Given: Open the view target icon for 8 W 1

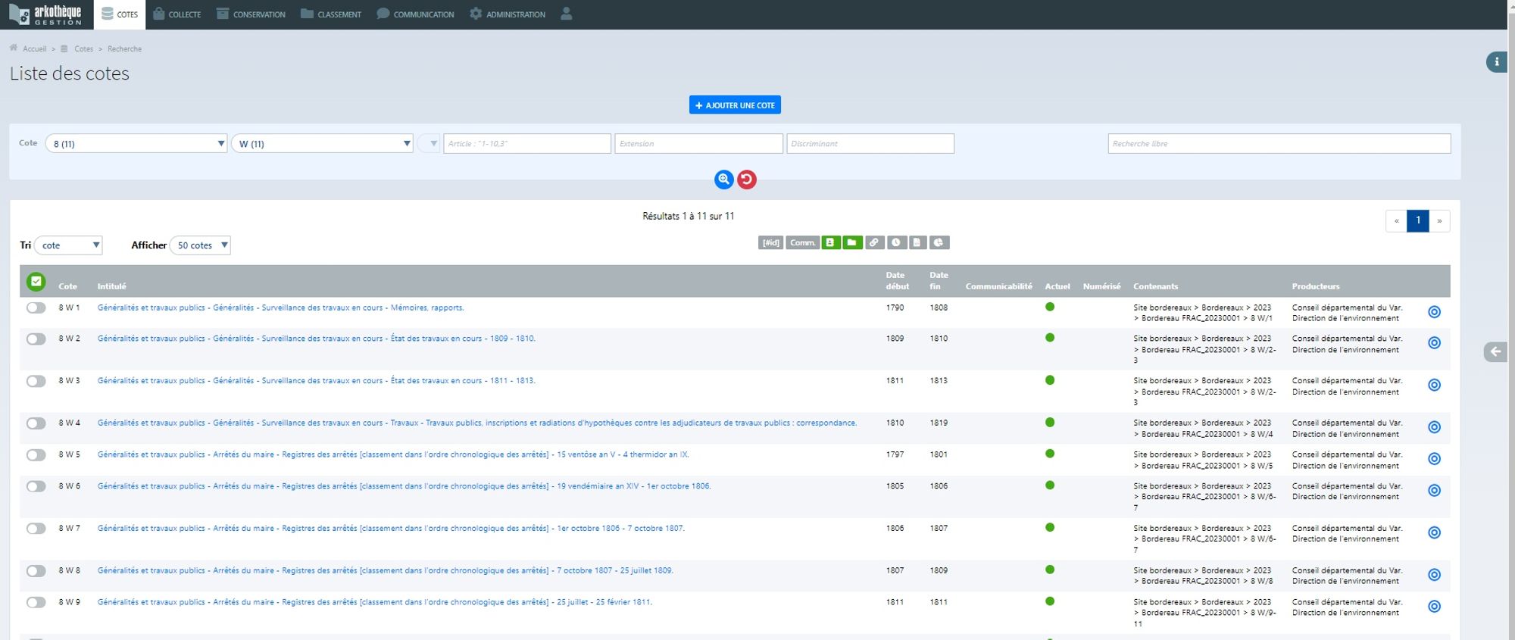Looking at the screenshot, I should pos(1434,312).
